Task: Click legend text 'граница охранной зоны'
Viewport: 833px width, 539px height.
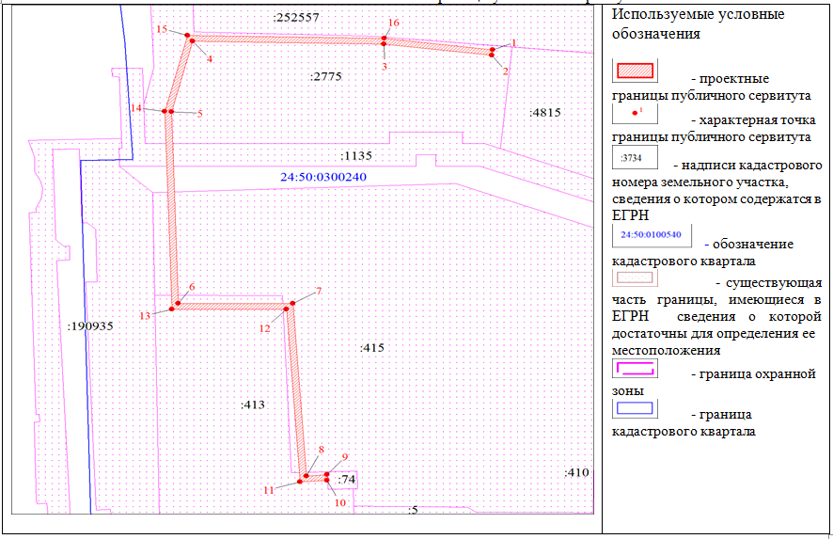Action: (714, 382)
